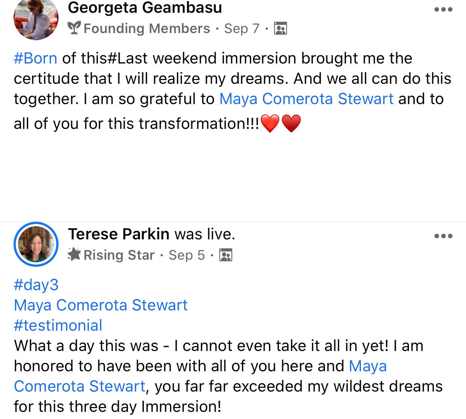Tap the Rising Star badge icon
The height and width of the screenshot is (419, 466).
(74, 255)
